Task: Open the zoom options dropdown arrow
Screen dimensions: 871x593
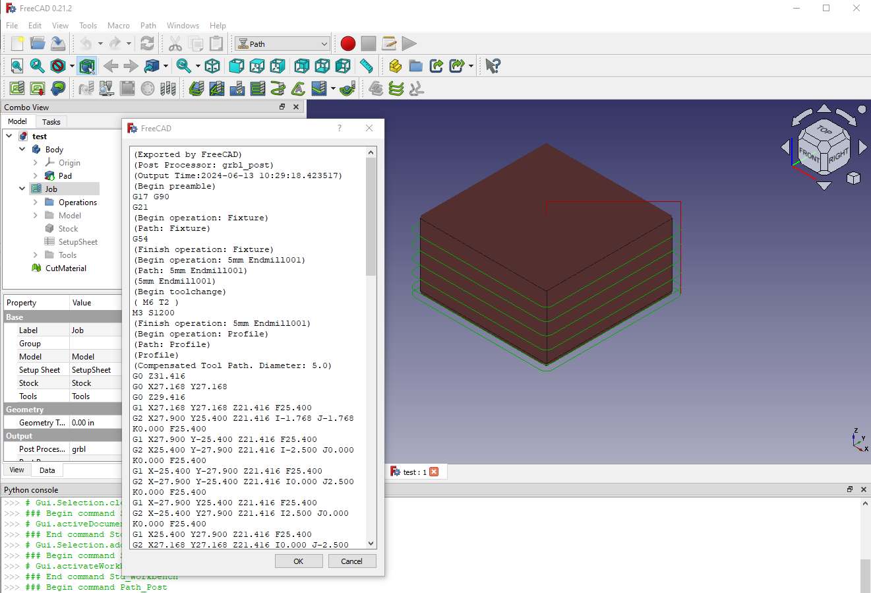Action: pos(198,66)
